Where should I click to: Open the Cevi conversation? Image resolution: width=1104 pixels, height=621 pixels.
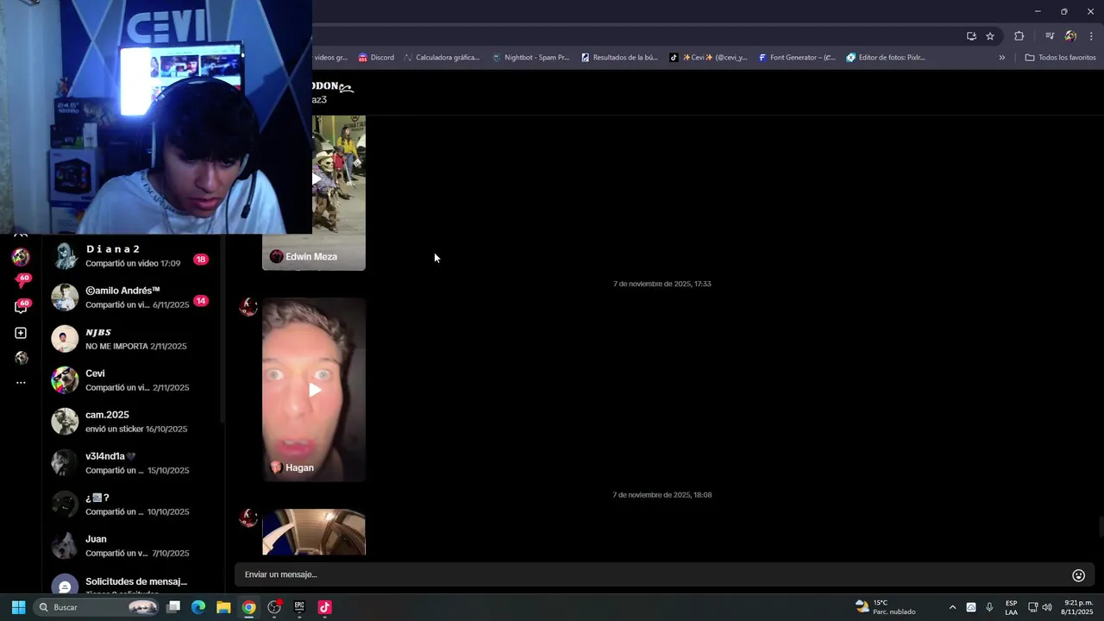click(133, 380)
